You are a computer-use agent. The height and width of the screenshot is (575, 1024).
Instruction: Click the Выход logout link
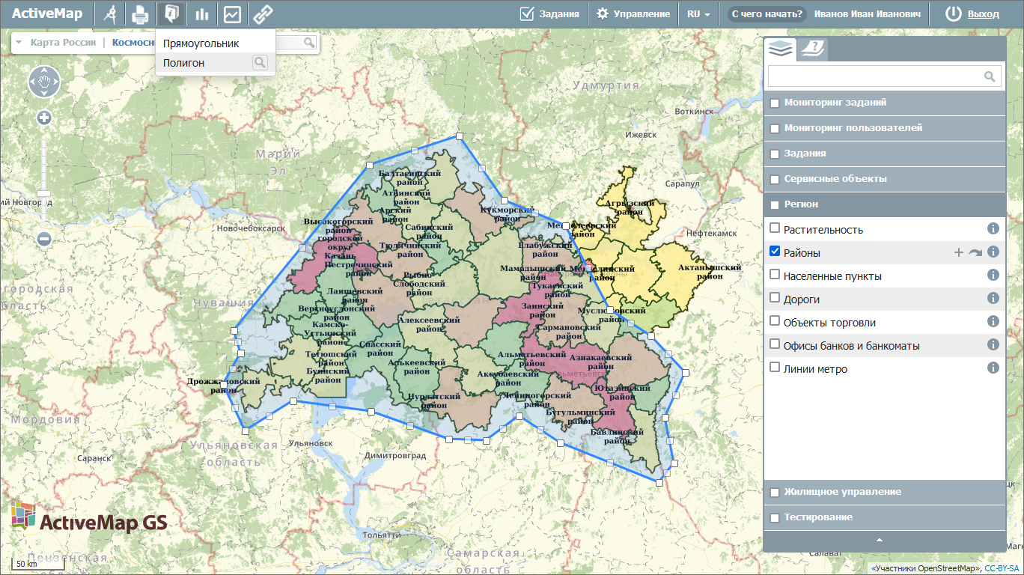click(983, 13)
